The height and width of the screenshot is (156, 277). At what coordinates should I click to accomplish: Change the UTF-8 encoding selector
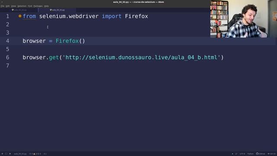point(242,154)
